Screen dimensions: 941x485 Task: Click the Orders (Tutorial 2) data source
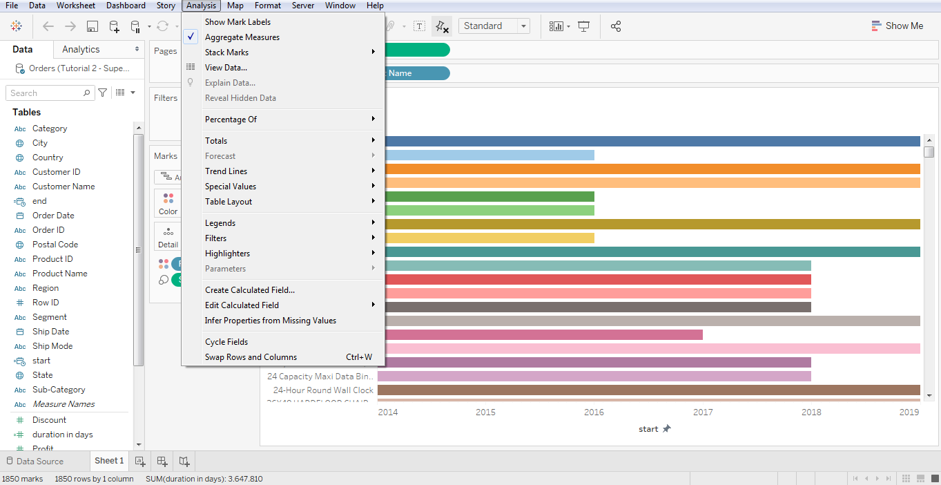click(73, 68)
